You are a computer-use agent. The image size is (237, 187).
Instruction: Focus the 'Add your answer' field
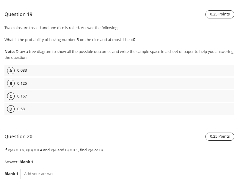pos(127,174)
